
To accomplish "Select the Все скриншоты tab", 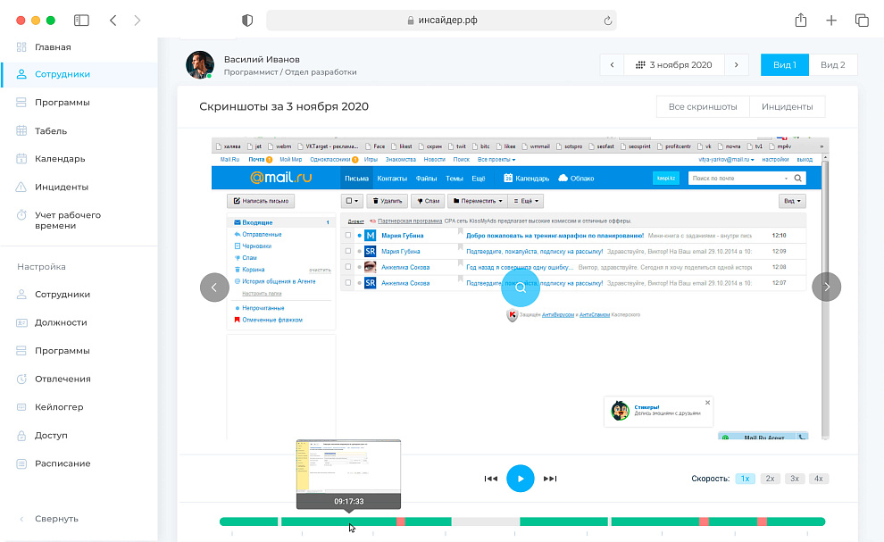I will [x=703, y=107].
